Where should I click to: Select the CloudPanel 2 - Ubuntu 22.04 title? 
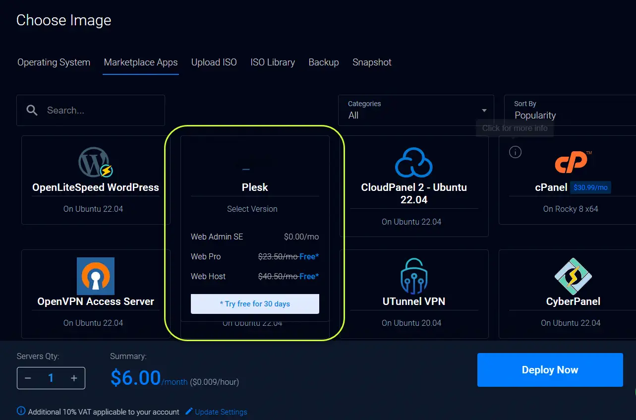pyautogui.click(x=414, y=194)
